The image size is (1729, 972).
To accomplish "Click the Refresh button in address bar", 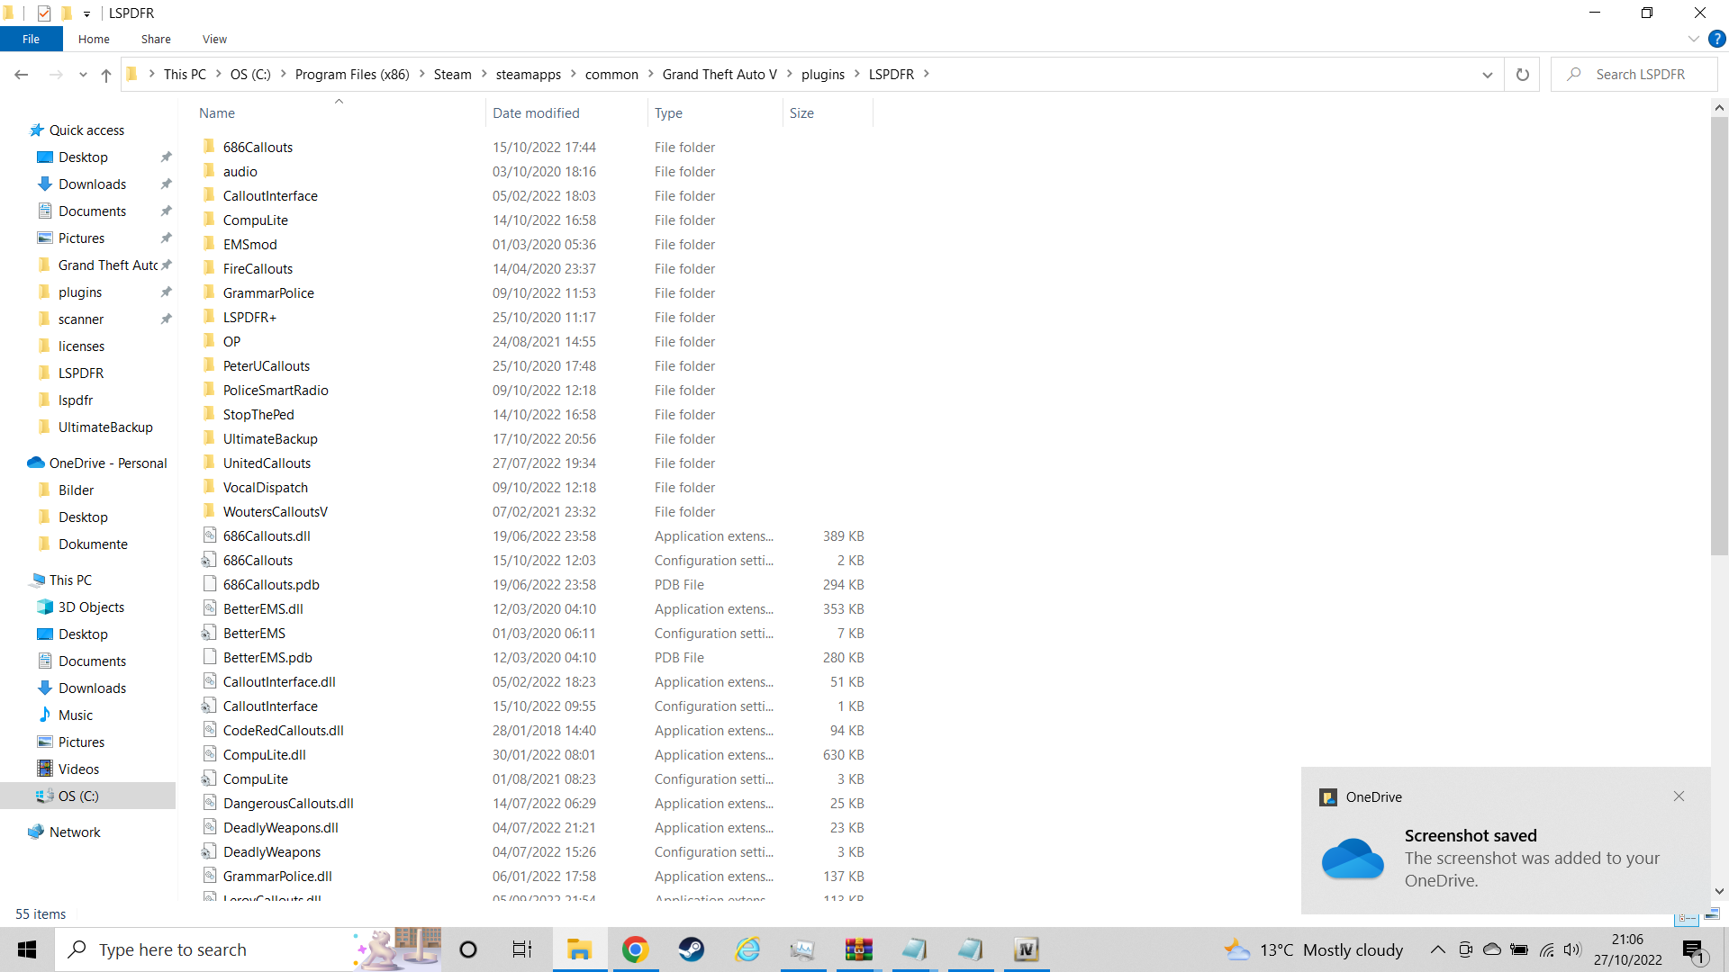I will click(1522, 75).
